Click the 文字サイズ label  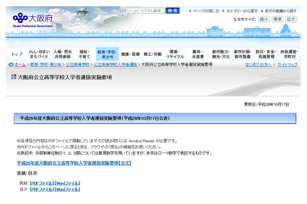[246, 19]
